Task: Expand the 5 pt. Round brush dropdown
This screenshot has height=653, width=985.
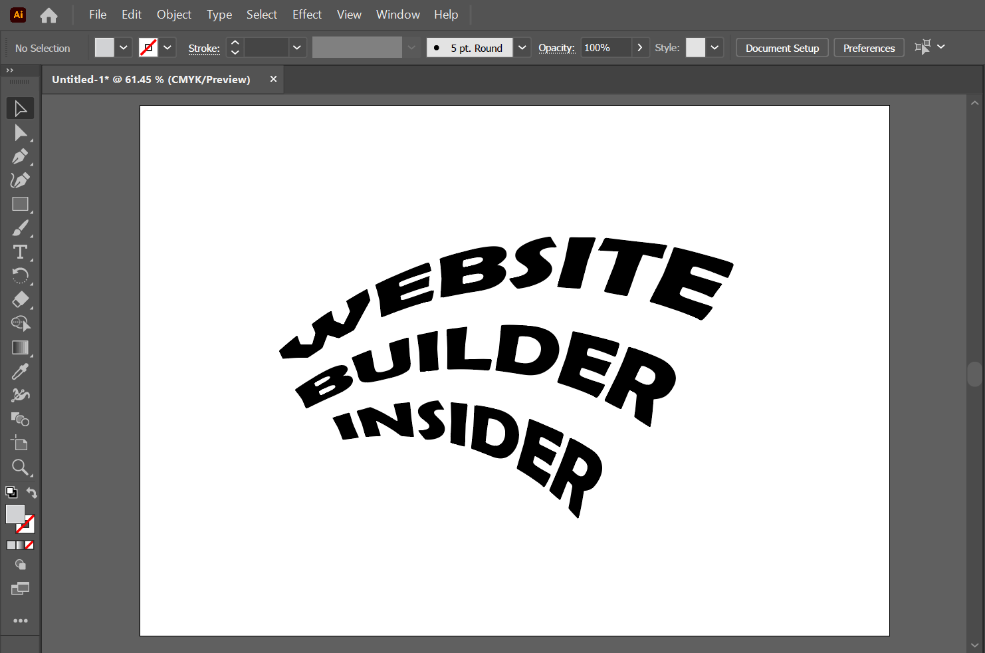Action: point(522,48)
